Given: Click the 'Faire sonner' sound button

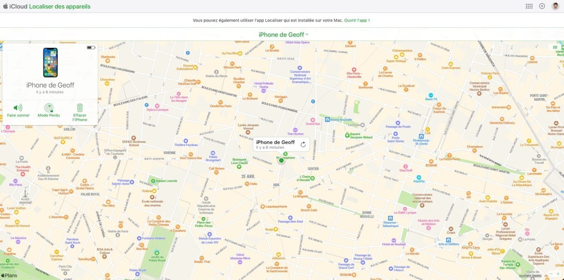Looking at the screenshot, I should (x=18, y=111).
